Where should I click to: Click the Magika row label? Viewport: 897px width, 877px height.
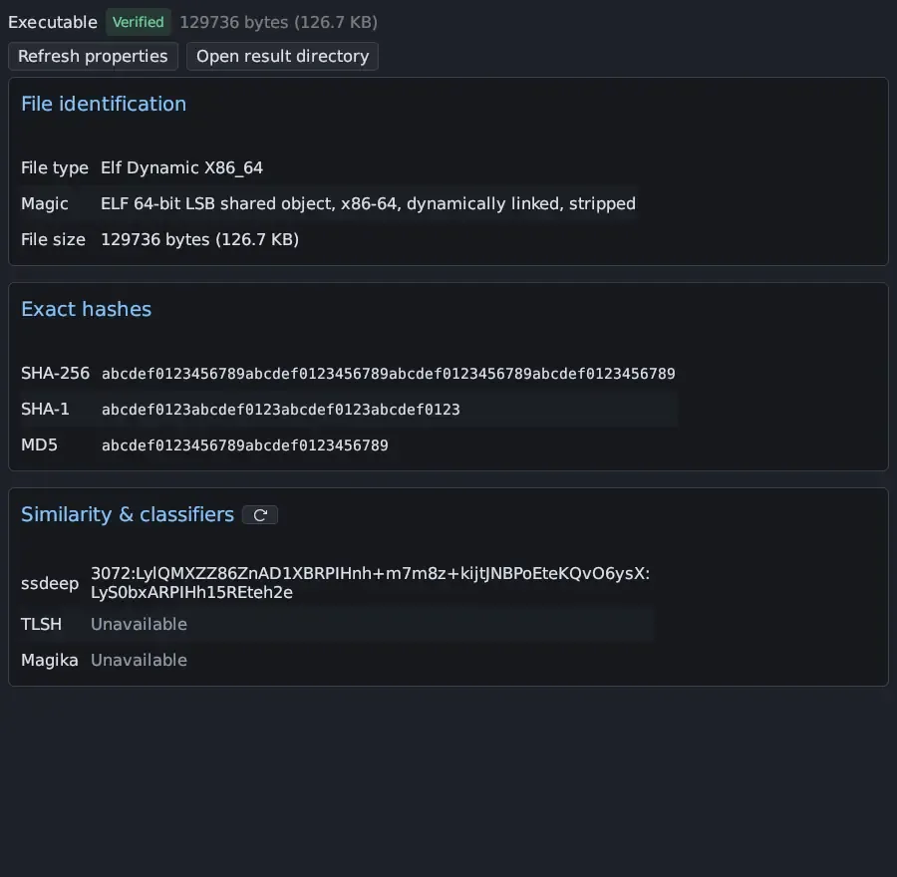(x=50, y=660)
